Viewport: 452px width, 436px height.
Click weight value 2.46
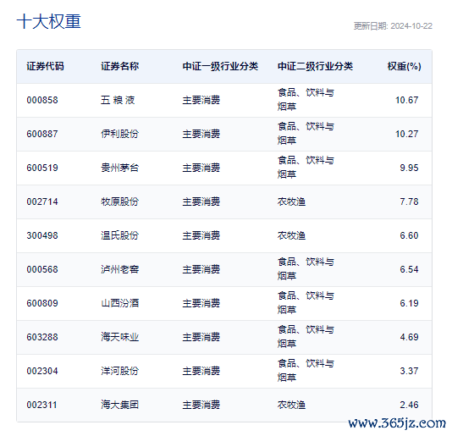click(409, 405)
